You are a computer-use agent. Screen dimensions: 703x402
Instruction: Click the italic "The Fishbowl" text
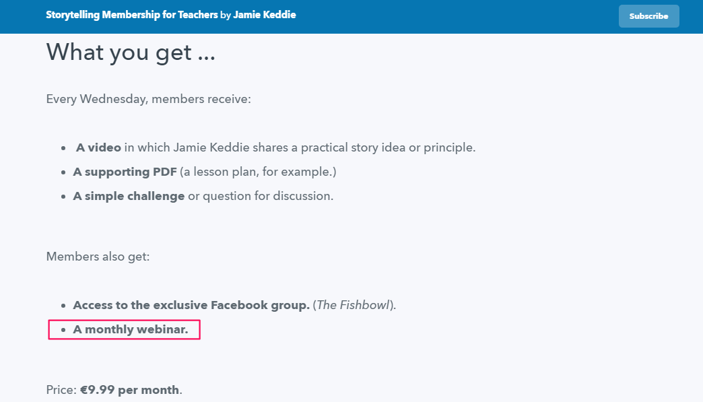tap(353, 305)
